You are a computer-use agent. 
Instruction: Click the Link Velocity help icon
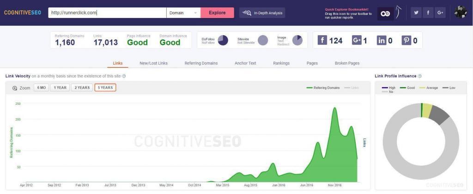[124, 76]
